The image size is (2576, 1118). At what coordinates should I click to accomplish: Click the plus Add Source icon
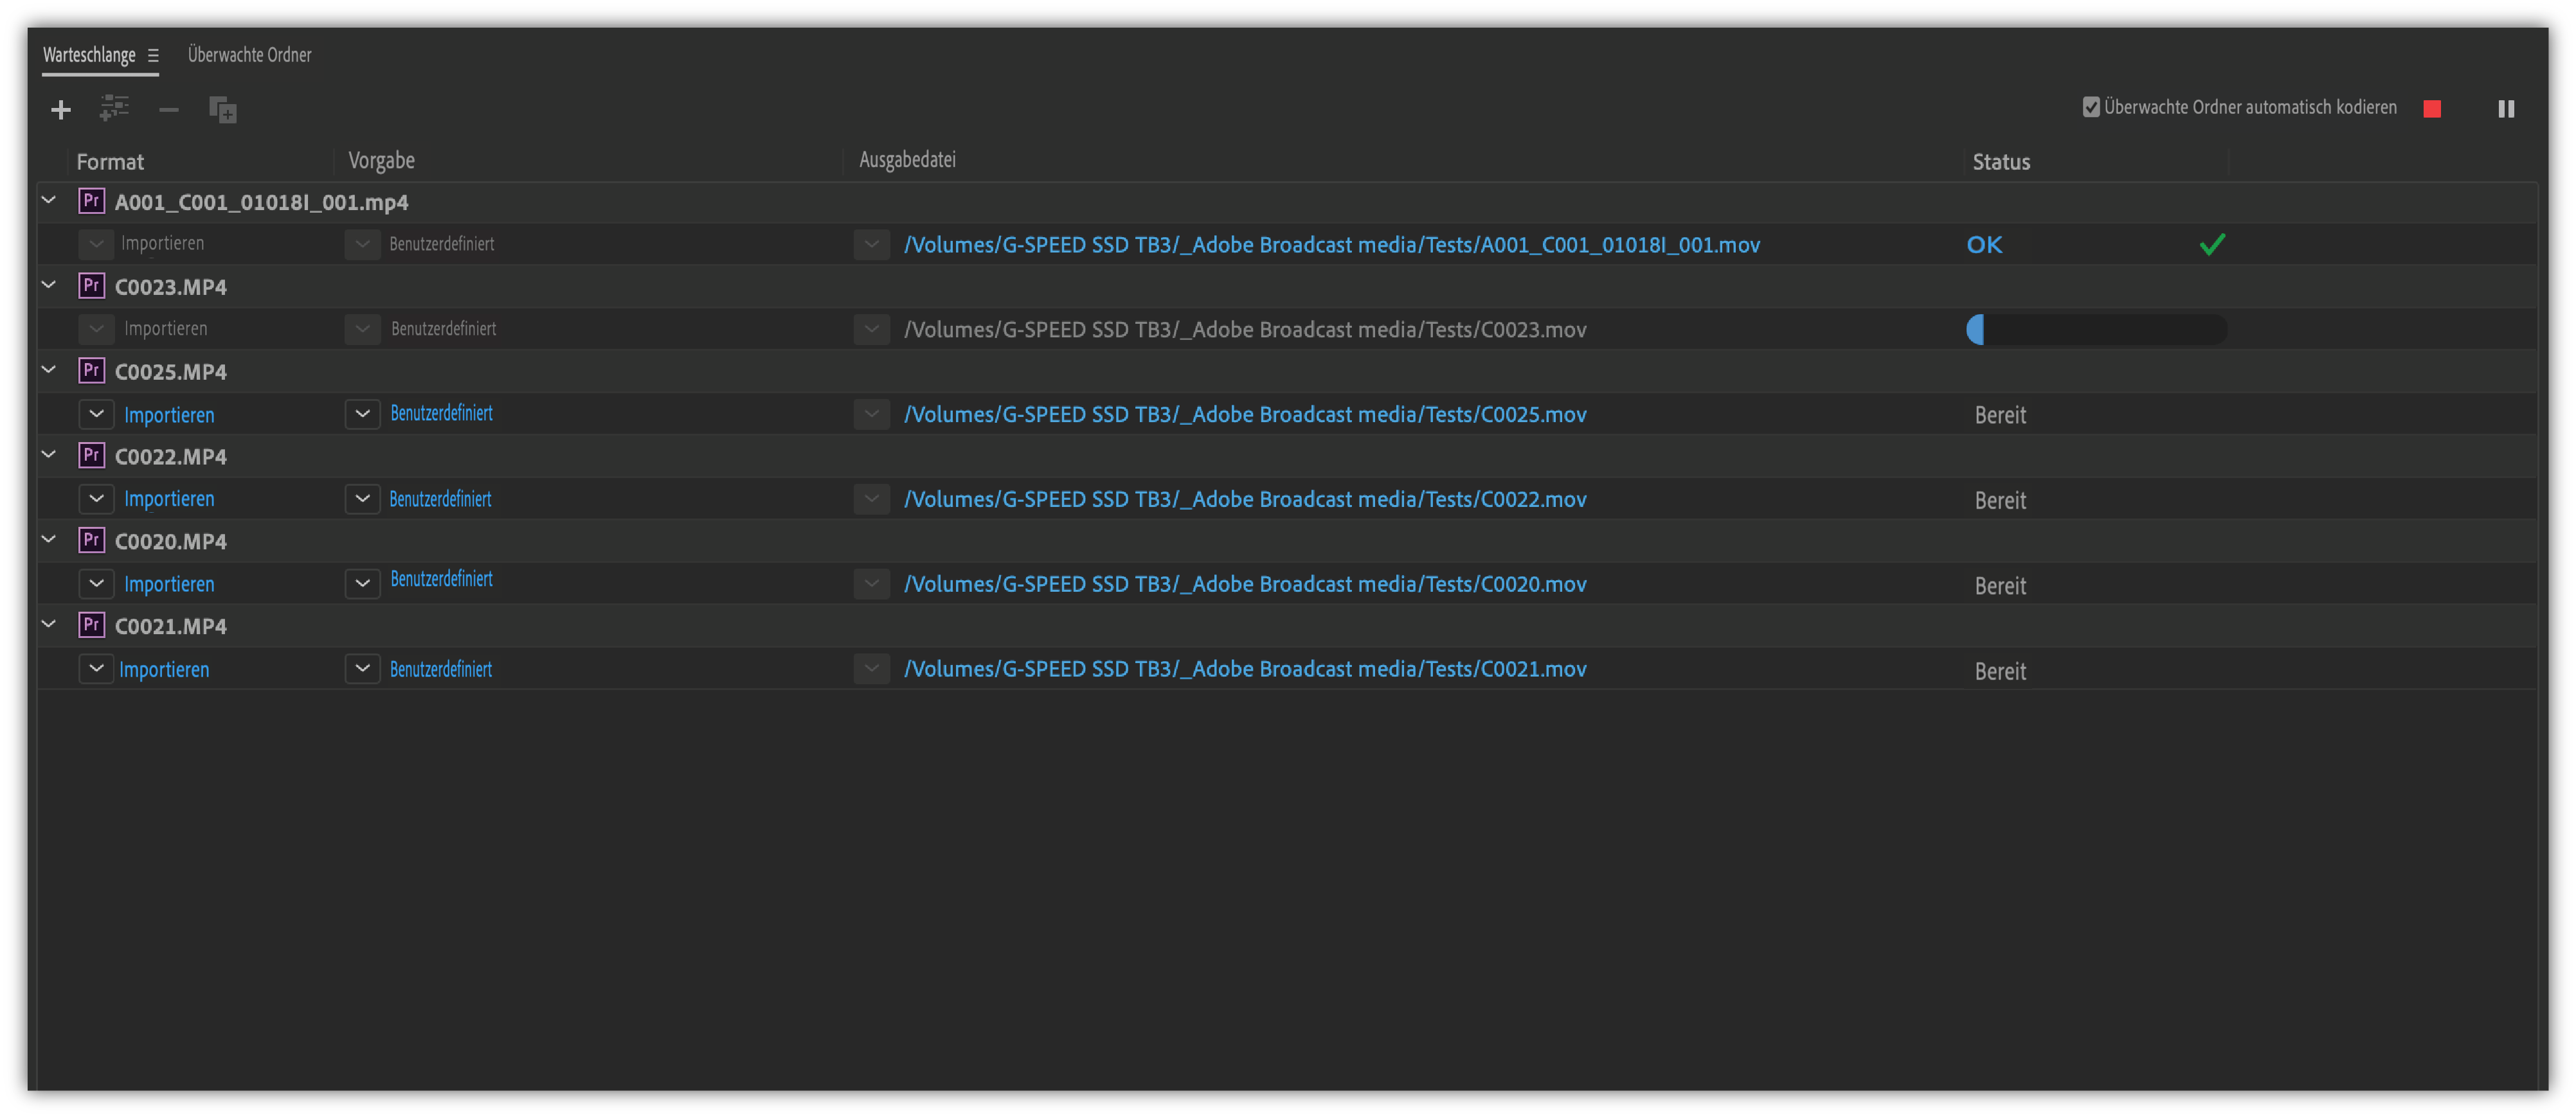pyautogui.click(x=61, y=110)
